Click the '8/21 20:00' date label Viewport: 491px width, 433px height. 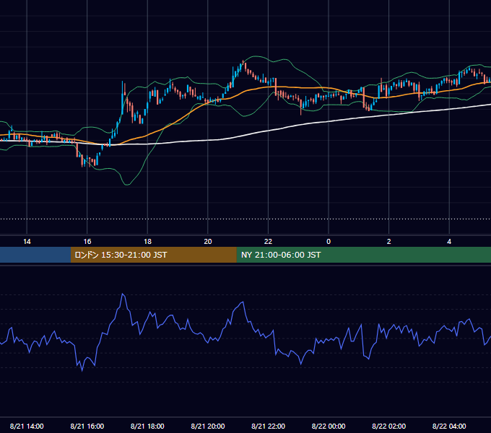208,426
